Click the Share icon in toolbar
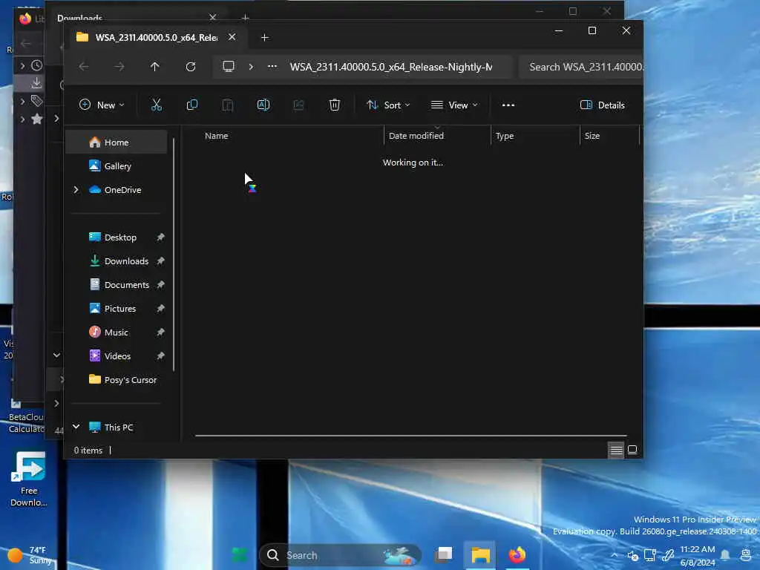 click(298, 105)
